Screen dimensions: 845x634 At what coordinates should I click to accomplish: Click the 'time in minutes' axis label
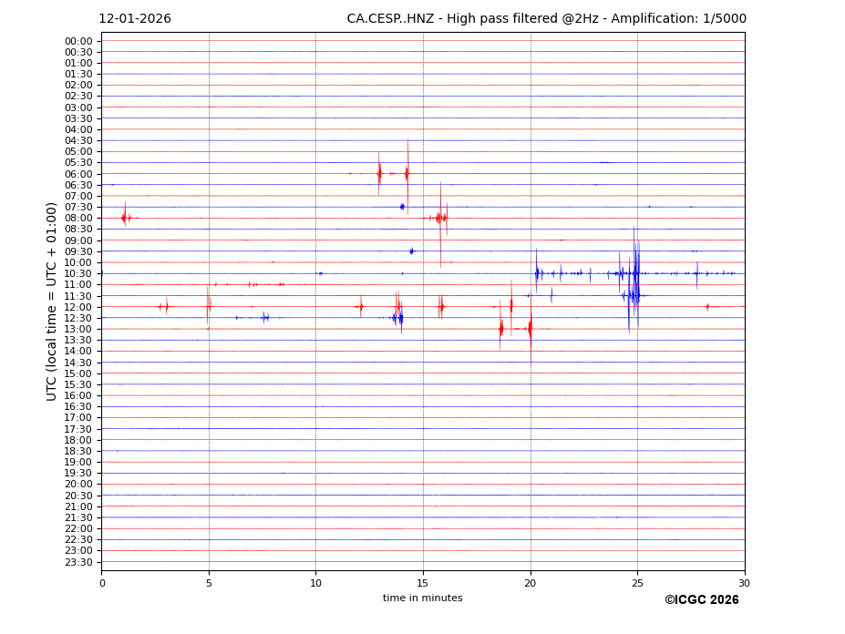tap(422, 598)
